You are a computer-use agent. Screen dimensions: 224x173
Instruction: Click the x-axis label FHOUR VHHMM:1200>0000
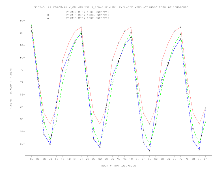(118, 166)
